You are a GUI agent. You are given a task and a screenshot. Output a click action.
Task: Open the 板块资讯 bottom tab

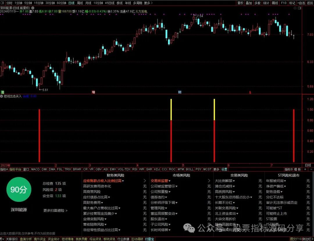coord(109,239)
